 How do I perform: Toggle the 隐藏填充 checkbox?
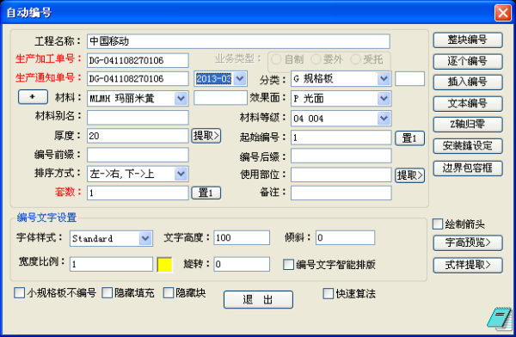point(107,292)
